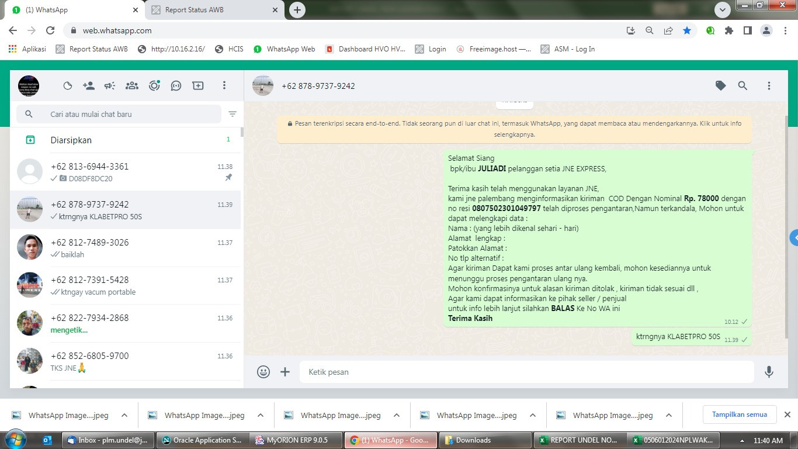Open chat with +62 812-7391-5428

point(126,285)
